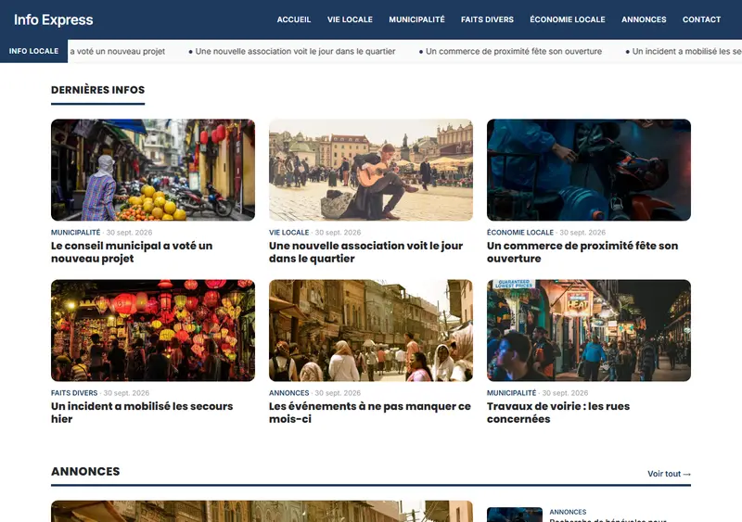The image size is (742, 522).
Task: Open the Contact page link
Action: pyautogui.click(x=701, y=19)
